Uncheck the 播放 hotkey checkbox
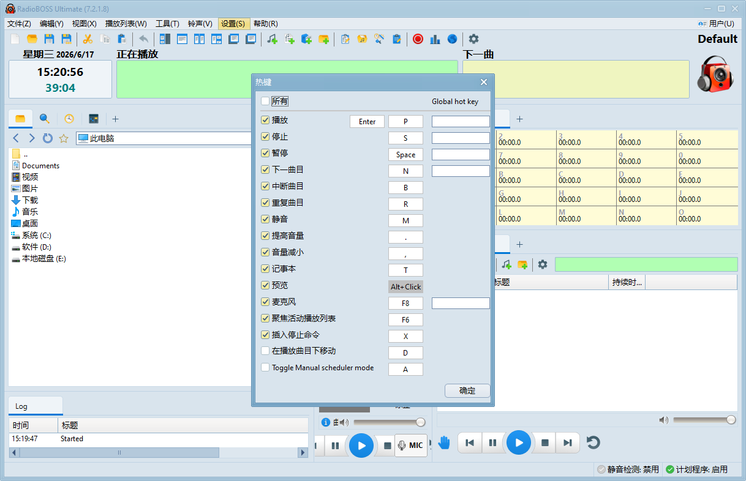 (265, 121)
